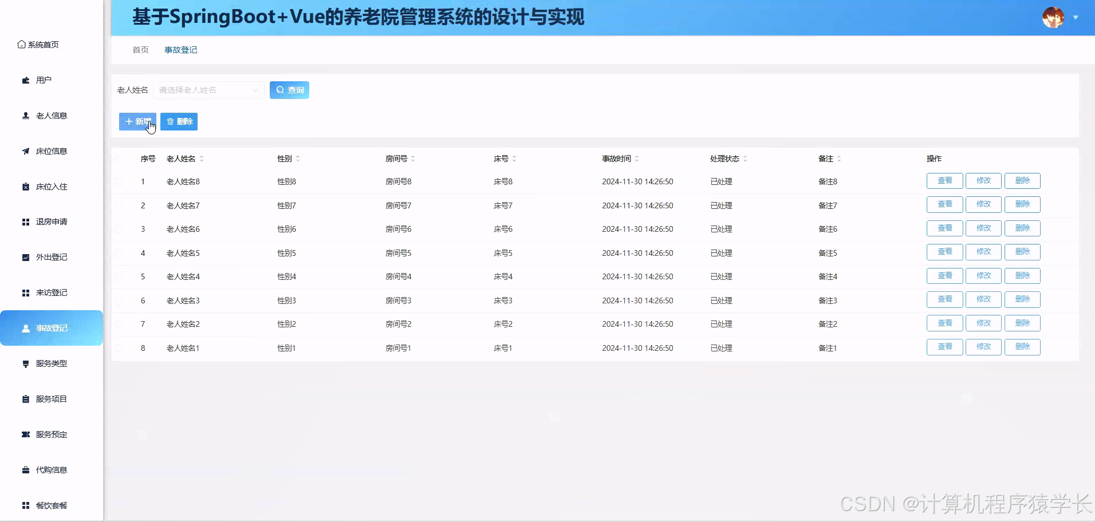
Task: Click the 系统首页 home icon
Action: pyautogui.click(x=20, y=44)
